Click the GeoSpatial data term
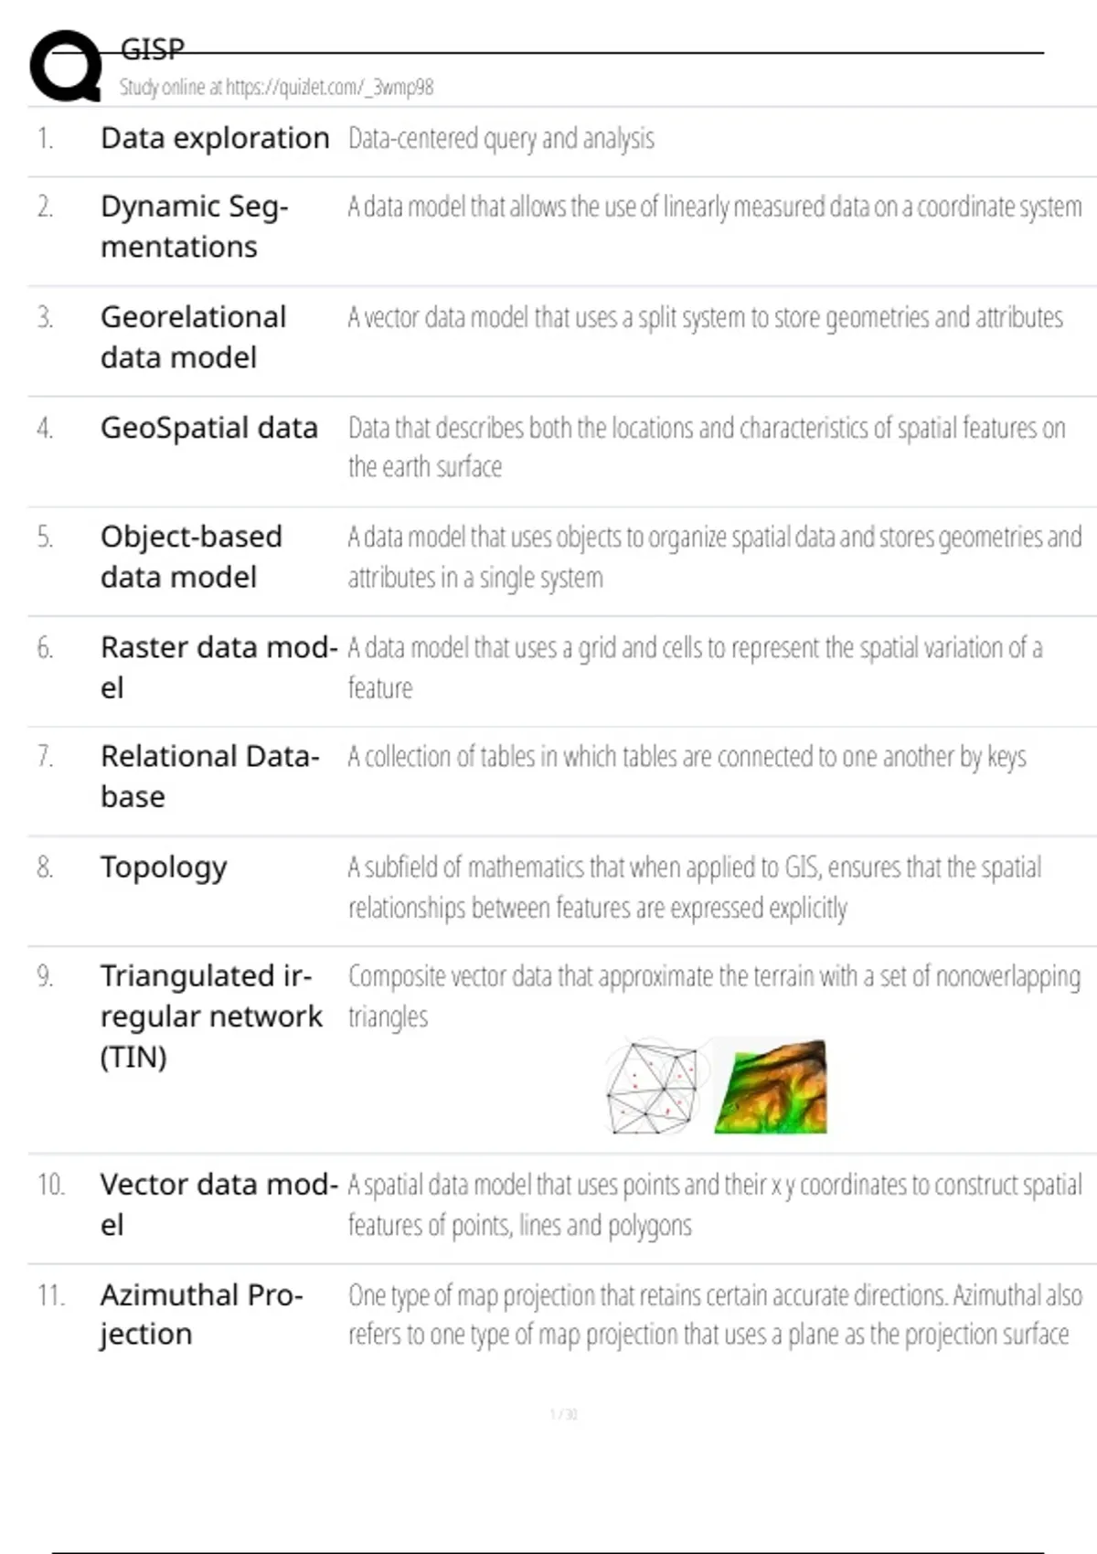The height and width of the screenshot is (1554, 1097). pyautogui.click(x=209, y=428)
